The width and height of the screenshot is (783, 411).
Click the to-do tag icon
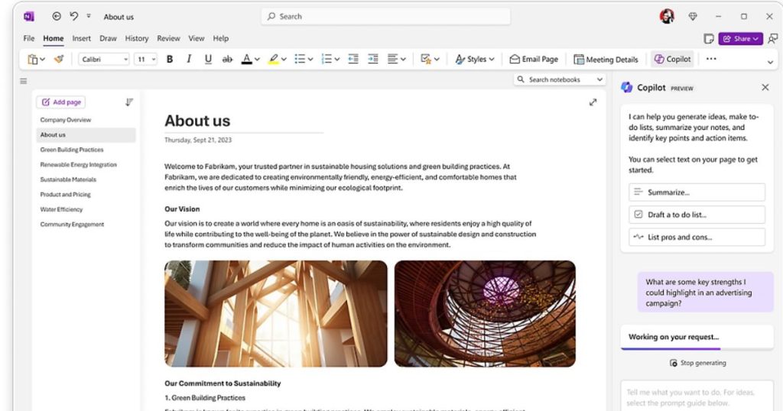pos(425,60)
